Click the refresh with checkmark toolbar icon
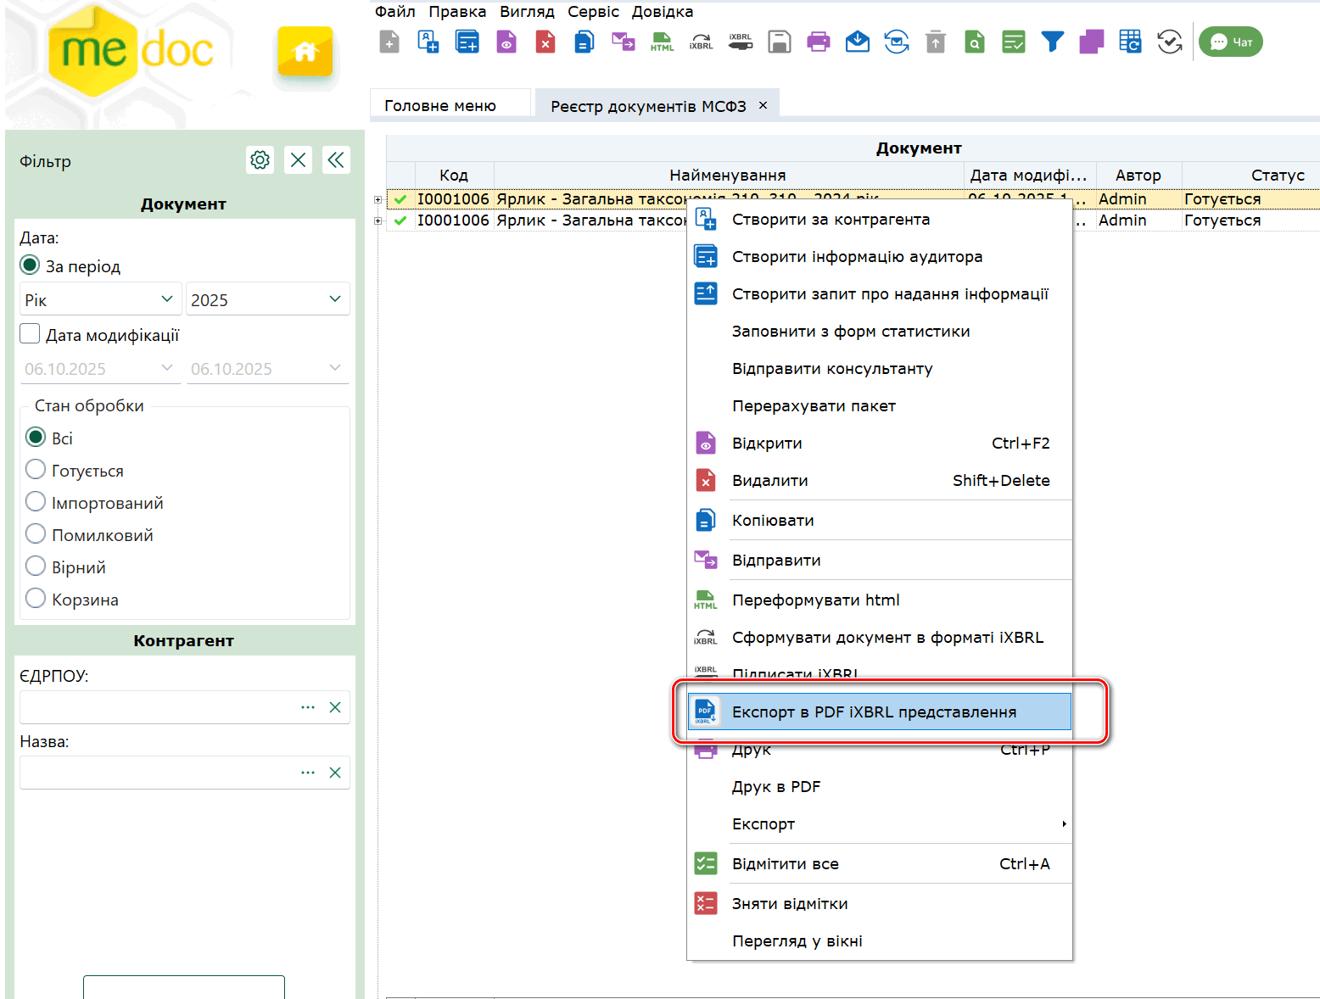This screenshot has height=999, width=1320. [x=1170, y=42]
